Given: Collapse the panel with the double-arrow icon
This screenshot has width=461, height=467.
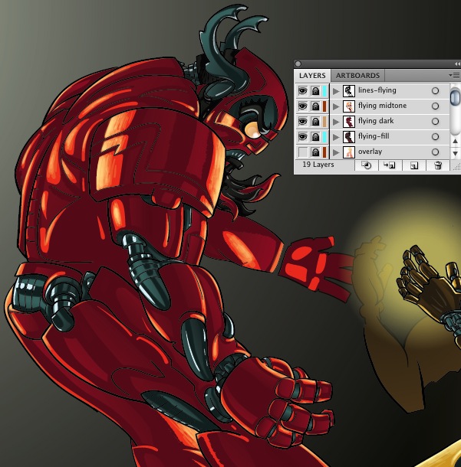Looking at the screenshot, I should click(457, 64).
